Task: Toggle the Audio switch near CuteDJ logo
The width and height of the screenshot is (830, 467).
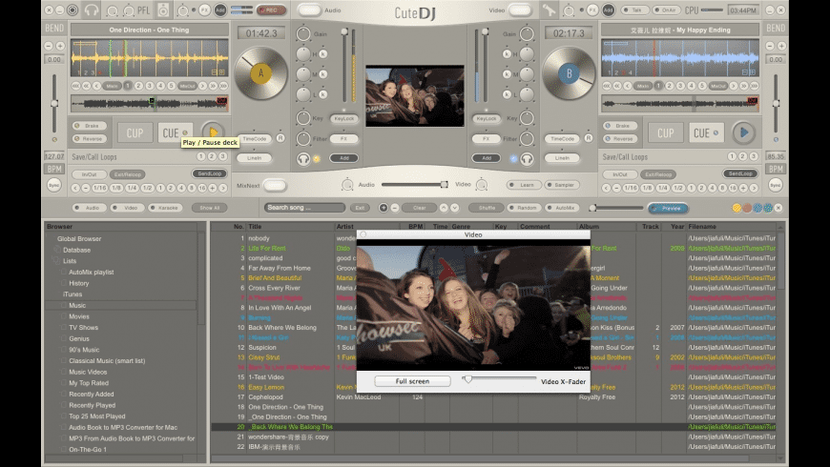Action: tap(309, 10)
